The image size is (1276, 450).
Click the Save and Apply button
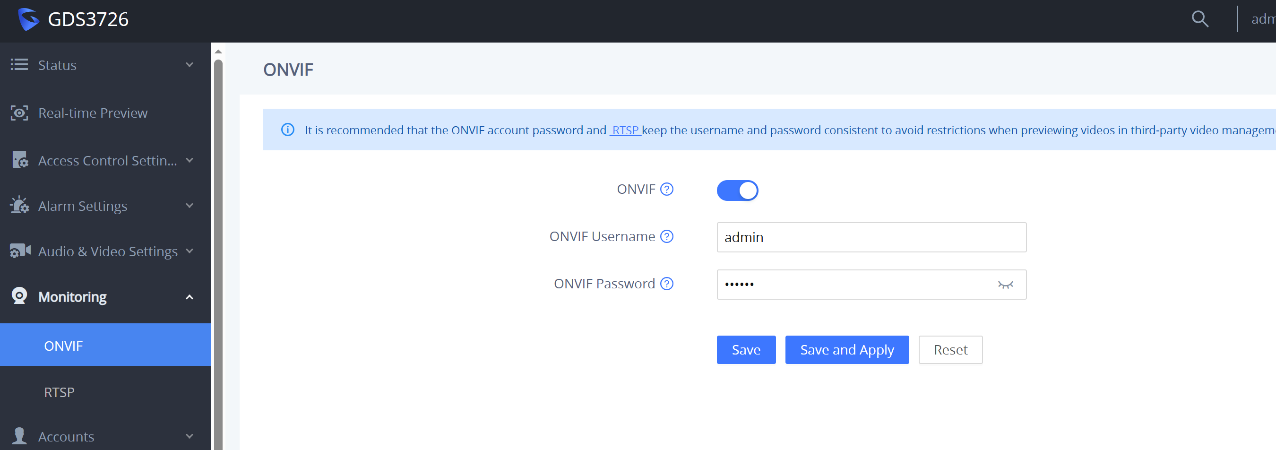pyautogui.click(x=847, y=350)
